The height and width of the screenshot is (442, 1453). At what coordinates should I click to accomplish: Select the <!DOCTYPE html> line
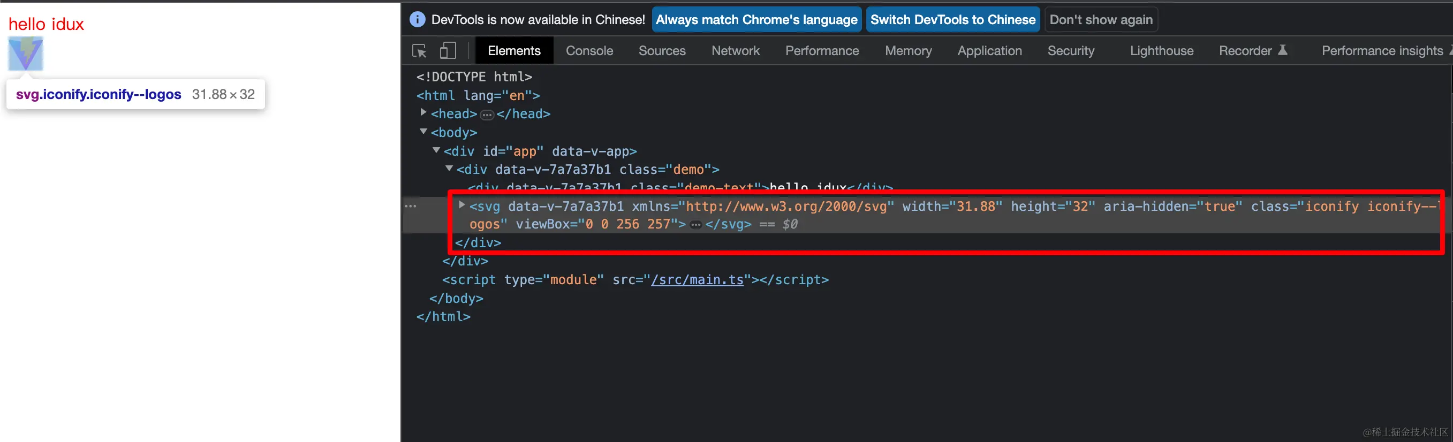click(474, 77)
